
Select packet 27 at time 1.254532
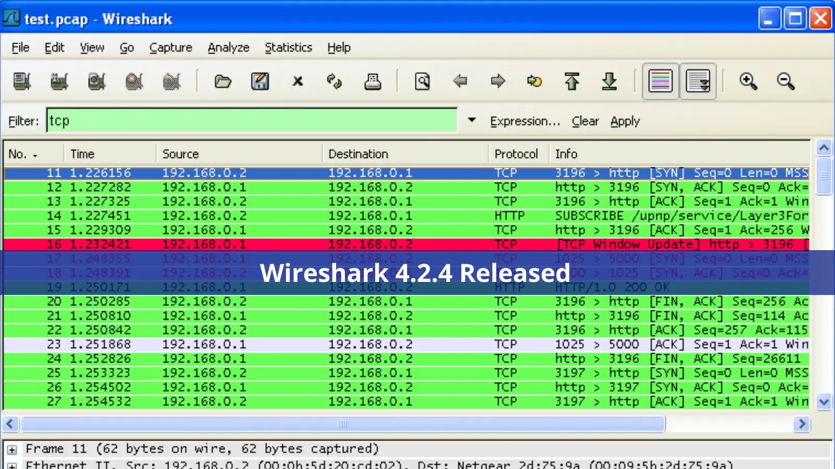pyautogui.click(x=407, y=402)
